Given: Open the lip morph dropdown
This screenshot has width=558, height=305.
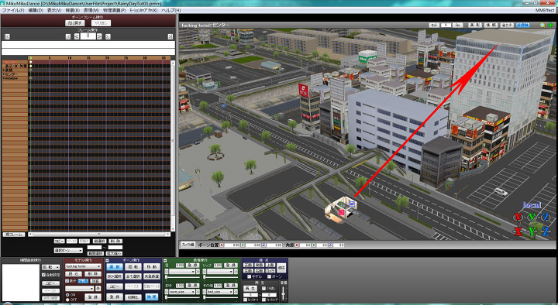Looking at the screenshot, I should (x=220, y=271).
